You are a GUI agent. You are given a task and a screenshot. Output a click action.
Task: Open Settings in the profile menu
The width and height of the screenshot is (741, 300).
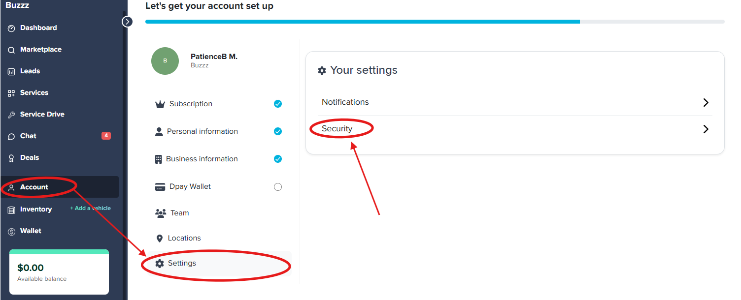[182, 263]
